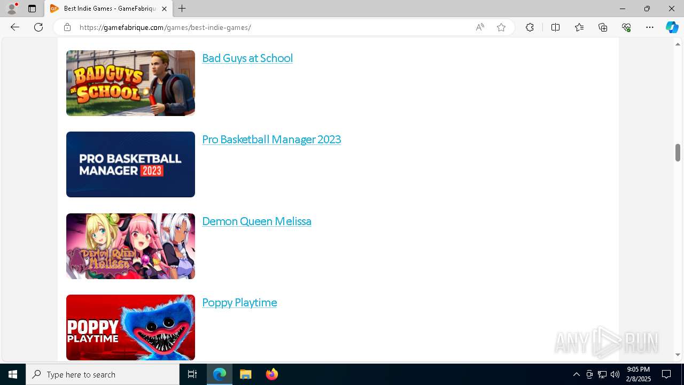Open a new browser tab
The image size is (684, 385).
point(182,9)
